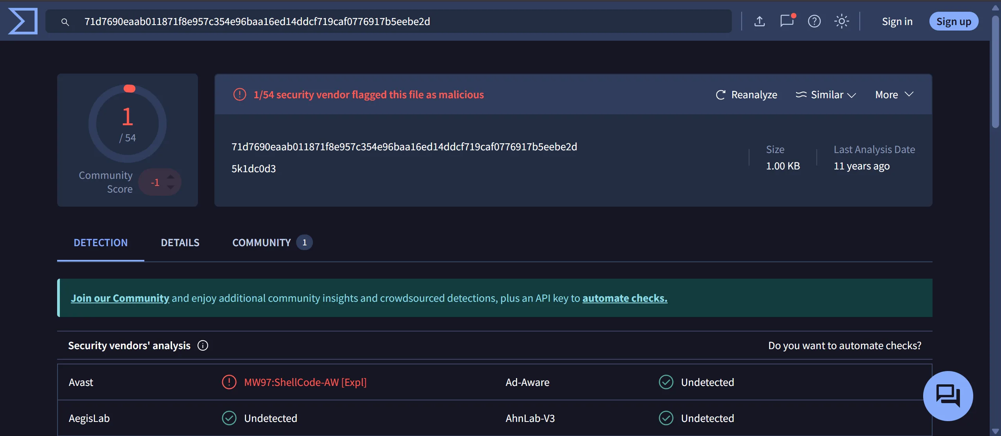Switch to the Details tab
Viewport: 1001px width, 436px height.
(180, 243)
